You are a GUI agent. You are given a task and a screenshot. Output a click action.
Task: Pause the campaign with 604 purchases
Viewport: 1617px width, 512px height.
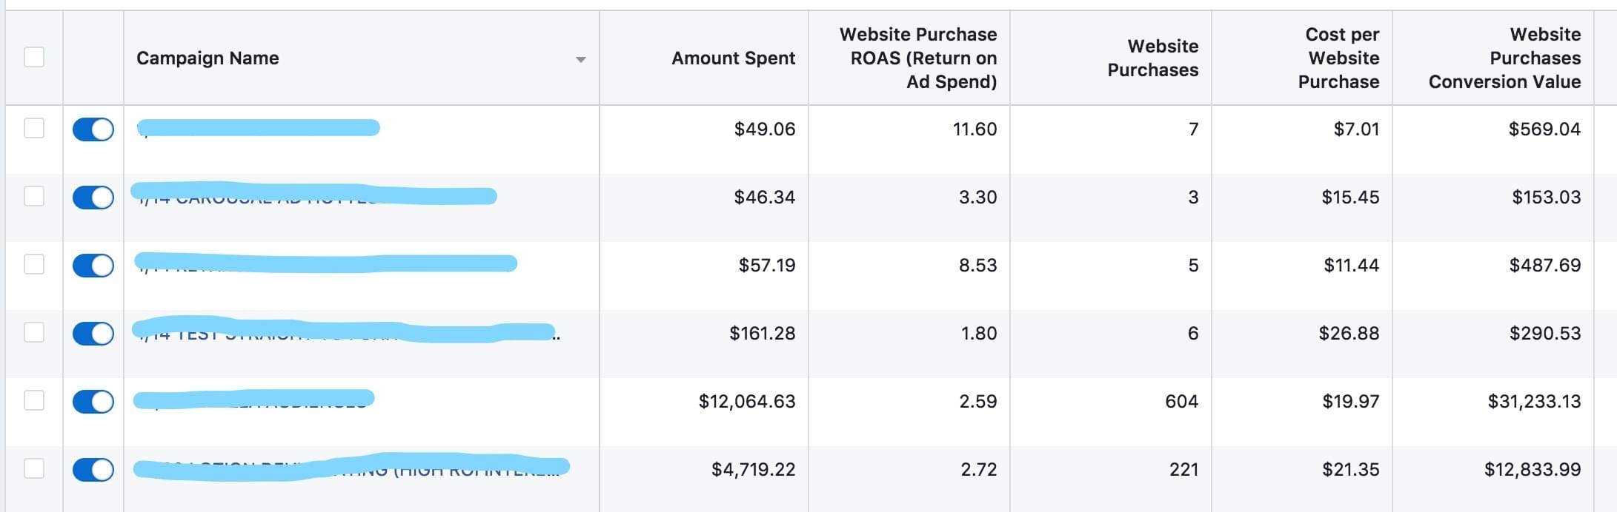tap(93, 402)
